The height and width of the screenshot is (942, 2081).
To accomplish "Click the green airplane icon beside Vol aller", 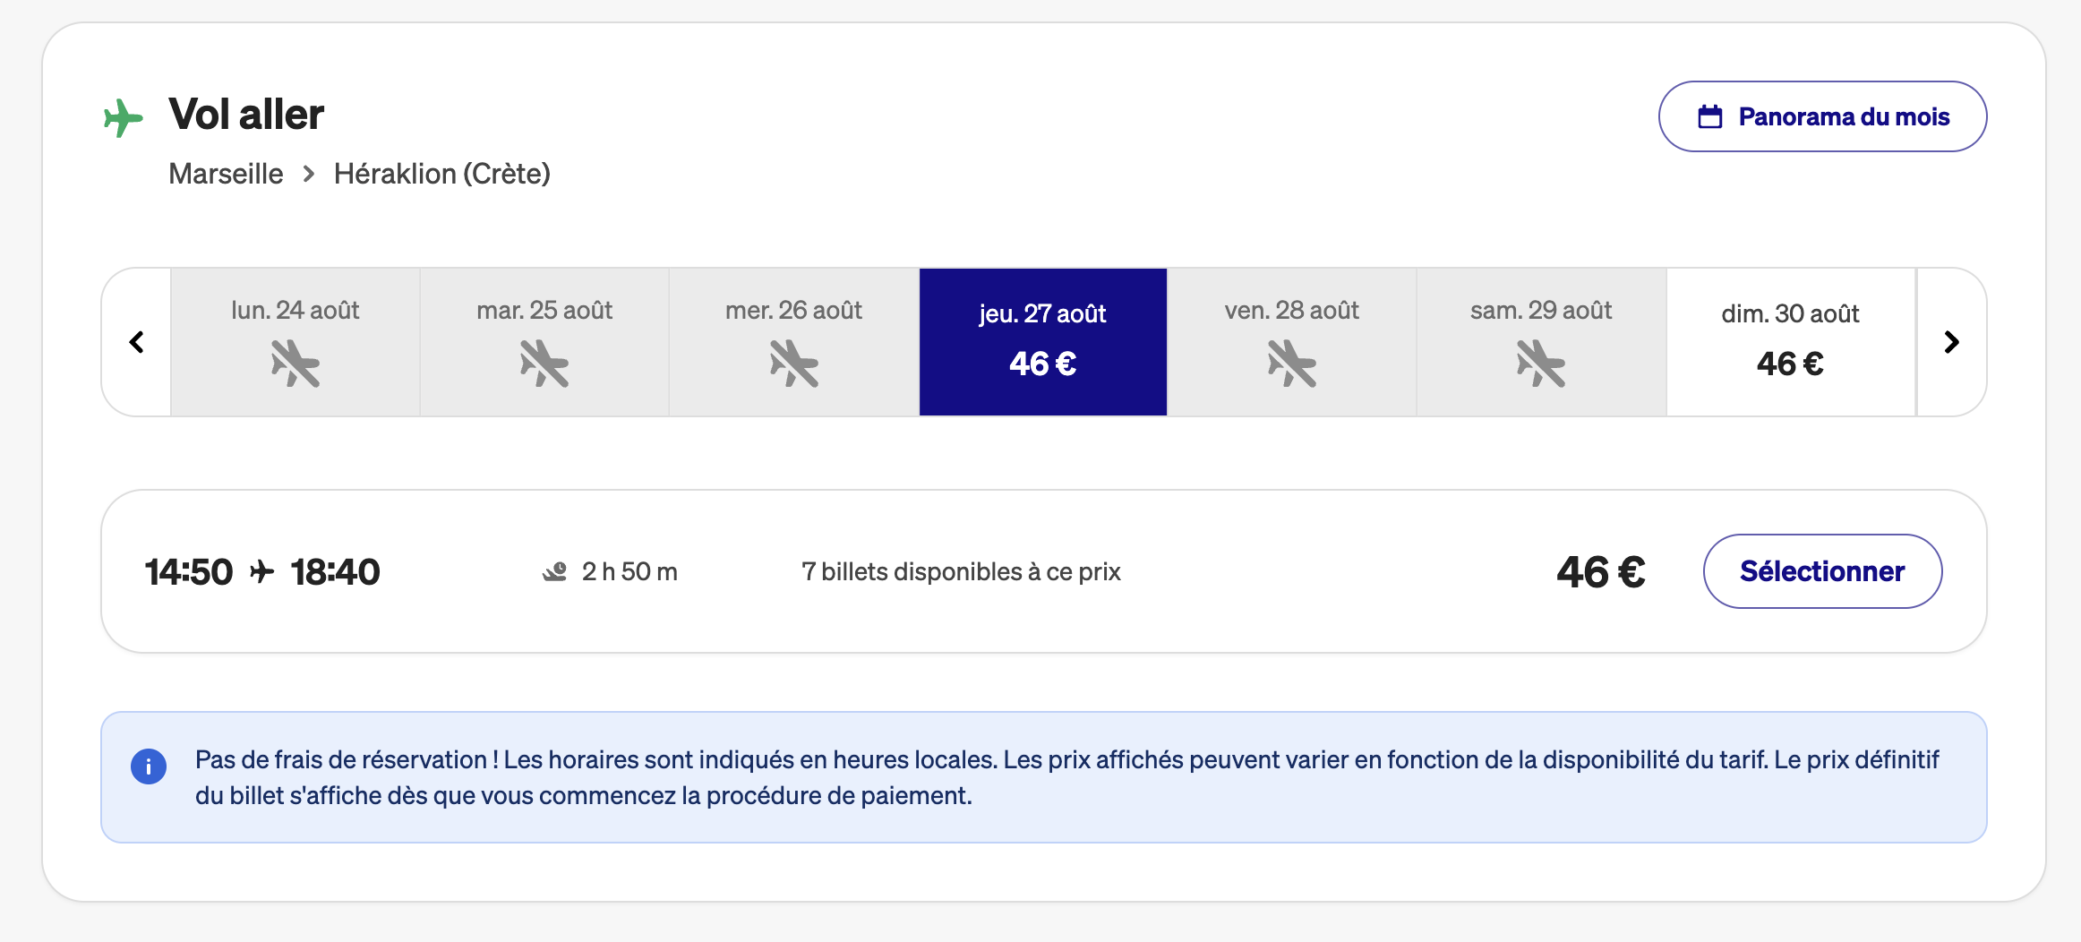I will 124,117.
